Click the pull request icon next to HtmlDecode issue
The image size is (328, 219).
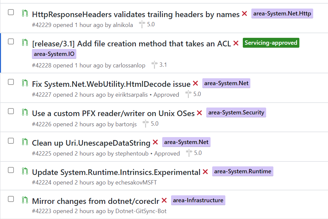pyautogui.click(x=25, y=83)
